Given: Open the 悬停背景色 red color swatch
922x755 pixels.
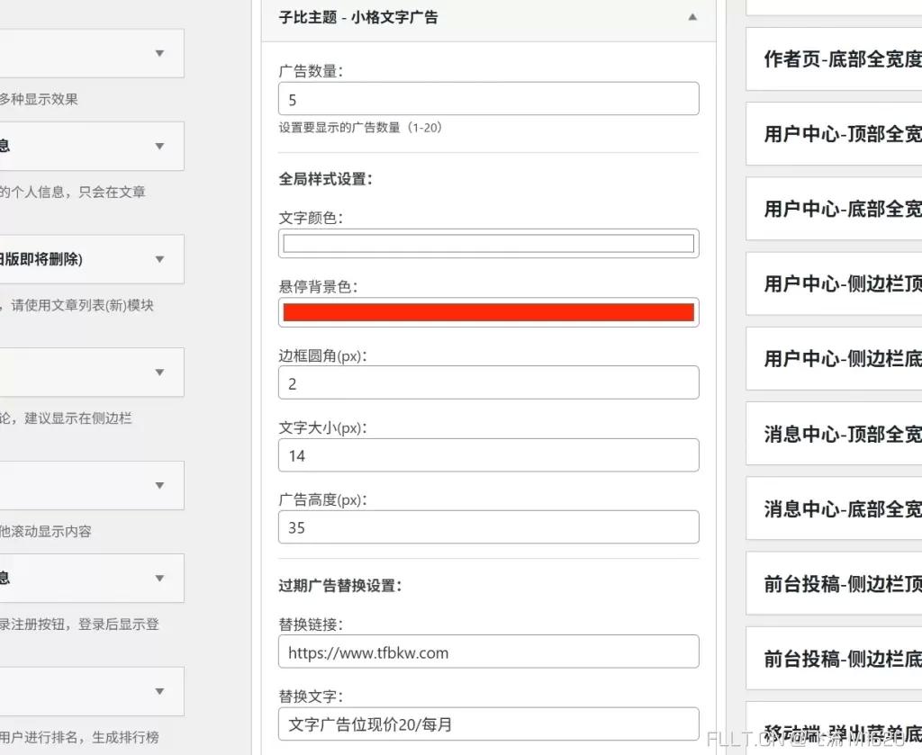Looking at the screenshot, I should pos(489,311).
